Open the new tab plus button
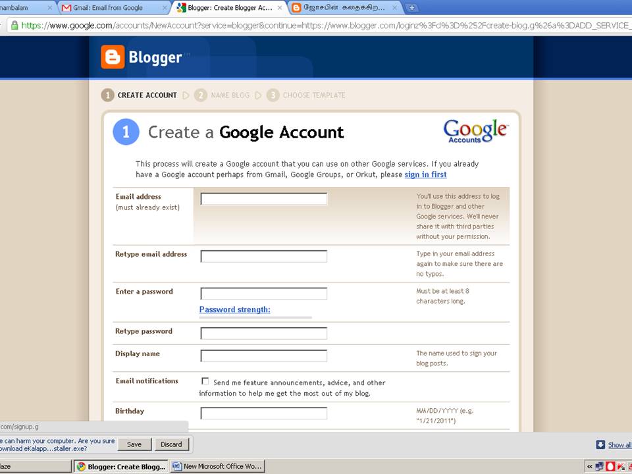This screenshot has height=474, width=632. (411, 7)
